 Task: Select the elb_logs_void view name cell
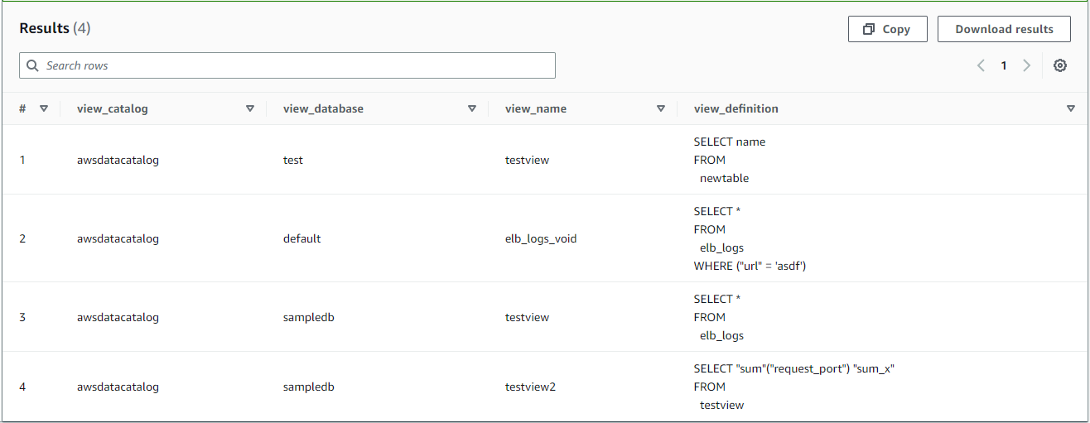coord(540,238)
